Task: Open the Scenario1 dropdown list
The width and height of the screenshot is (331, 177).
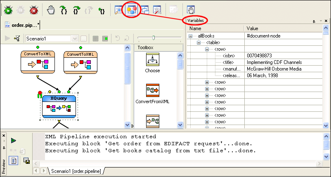Action: [x=75, y=38]
